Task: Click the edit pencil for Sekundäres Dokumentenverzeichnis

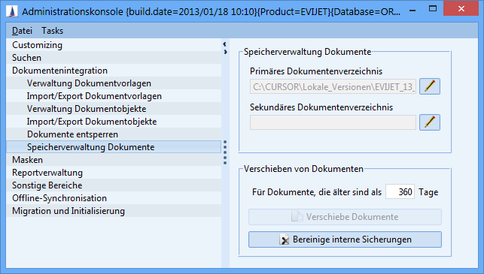Action: [x=430, y=122]
